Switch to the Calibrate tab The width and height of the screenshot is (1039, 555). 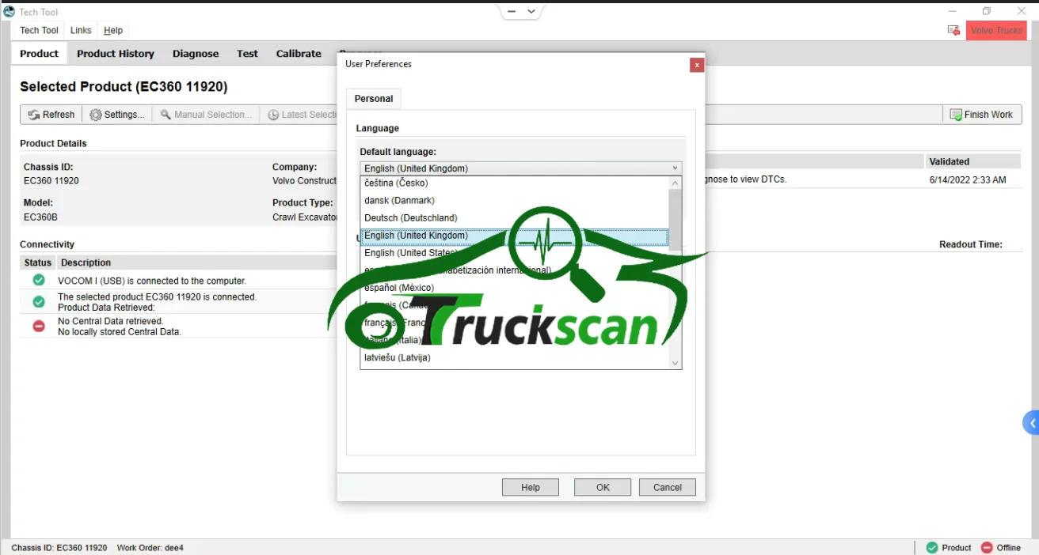click(x=299, y=54)
